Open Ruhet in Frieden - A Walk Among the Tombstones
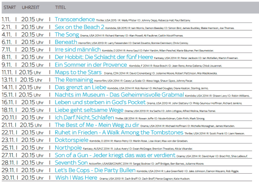 [x=119, y=132]
